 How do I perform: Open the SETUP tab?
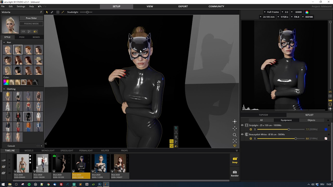(116, 6)
